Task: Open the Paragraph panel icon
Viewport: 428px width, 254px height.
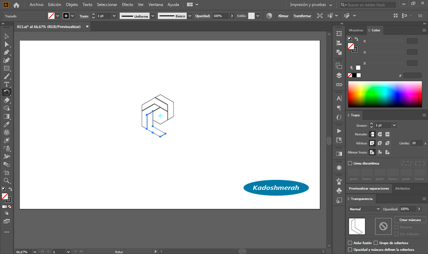Action: 339,108
